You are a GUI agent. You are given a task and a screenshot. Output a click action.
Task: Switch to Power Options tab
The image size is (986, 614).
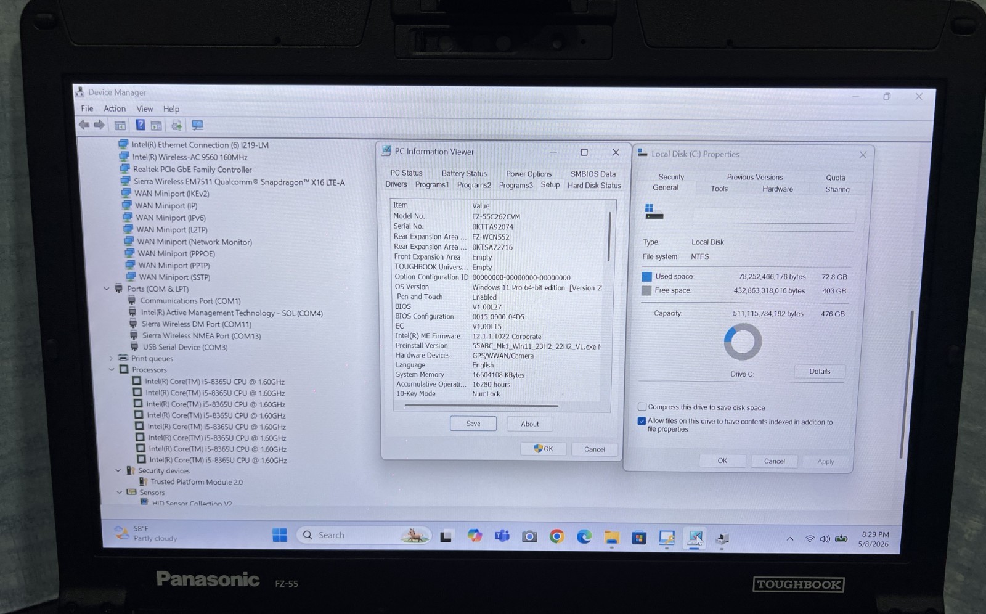529,174
